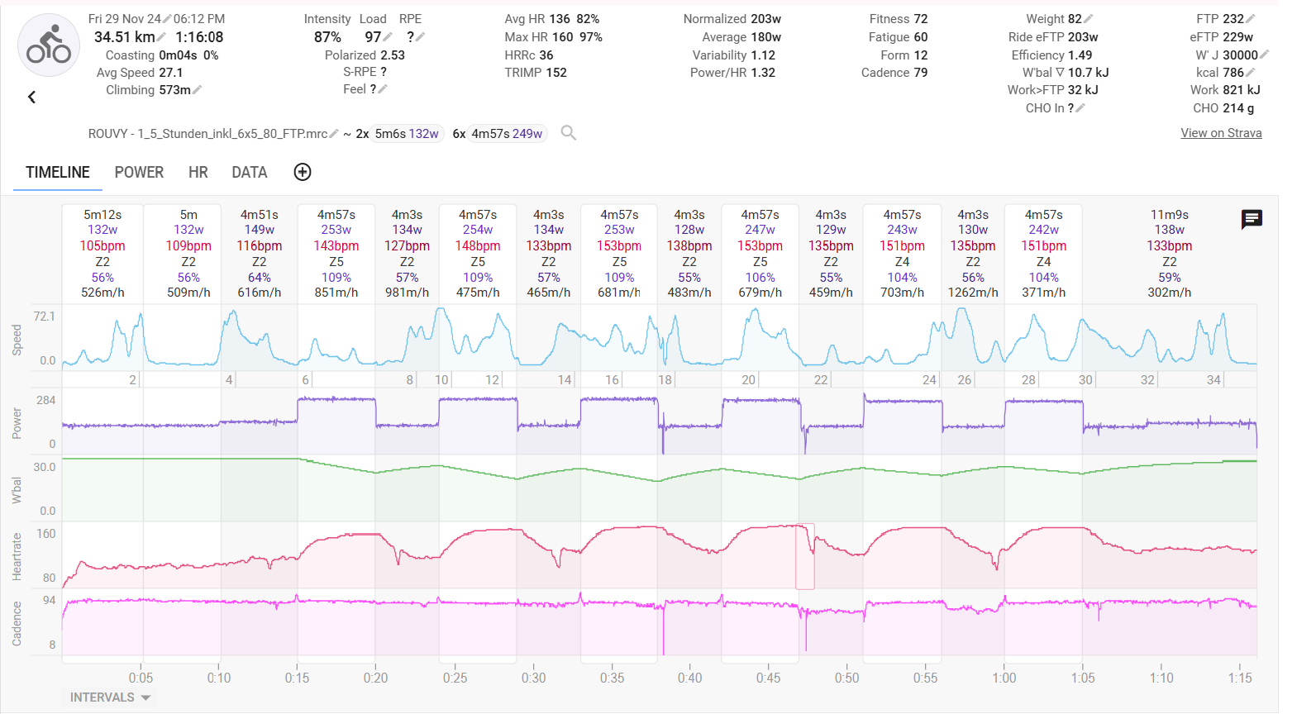Image resolution: width=1316 pixels, height=714 pixels.
Task: Expand the INTERVALS dropdown
Action: click(x=111, y=697)
